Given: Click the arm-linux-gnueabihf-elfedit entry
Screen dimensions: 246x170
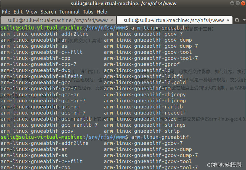Looking at the screenshot, I should pyautogui.click(x=42, y=76).
